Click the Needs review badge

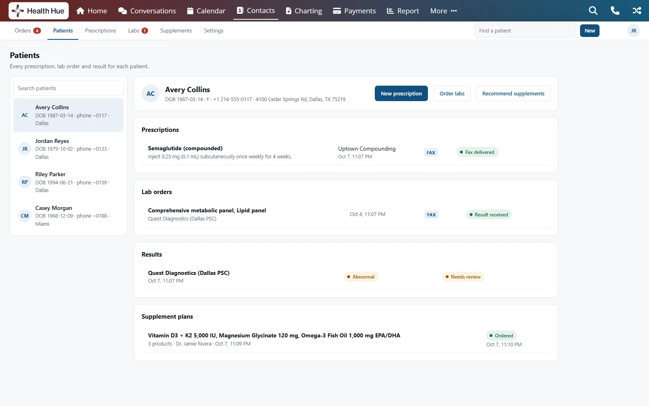(x=463, y=277)
